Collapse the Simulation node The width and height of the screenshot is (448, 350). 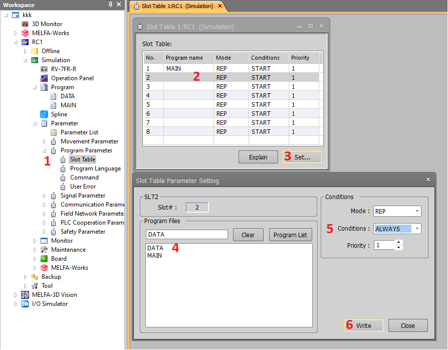pos(26,60)
